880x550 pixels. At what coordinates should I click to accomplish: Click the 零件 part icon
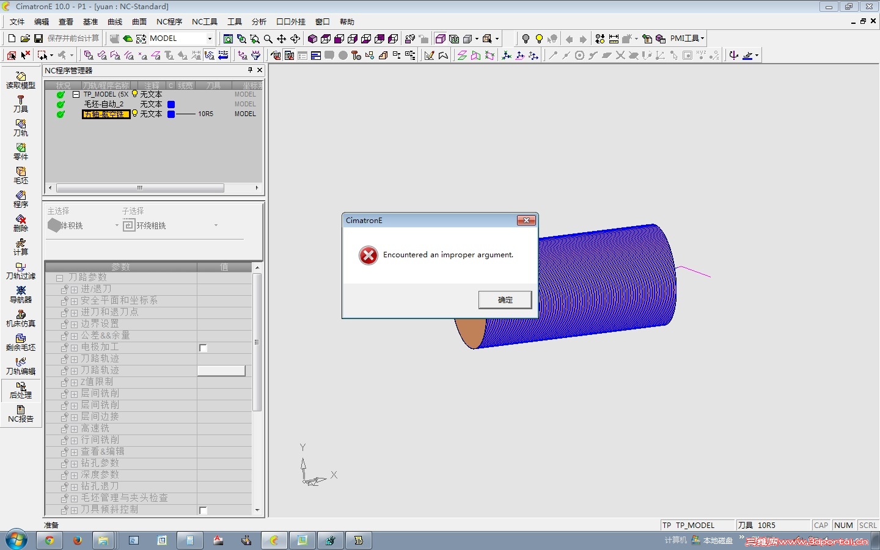[x=21, y=152]
